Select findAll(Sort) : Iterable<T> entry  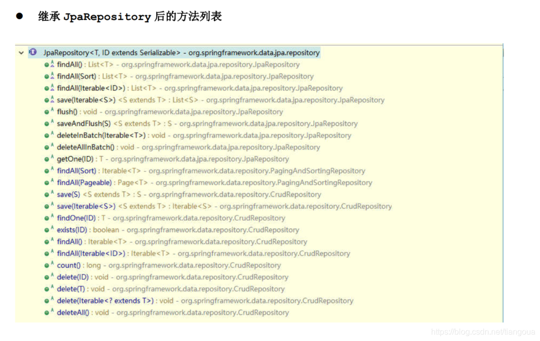click(211, 171)
